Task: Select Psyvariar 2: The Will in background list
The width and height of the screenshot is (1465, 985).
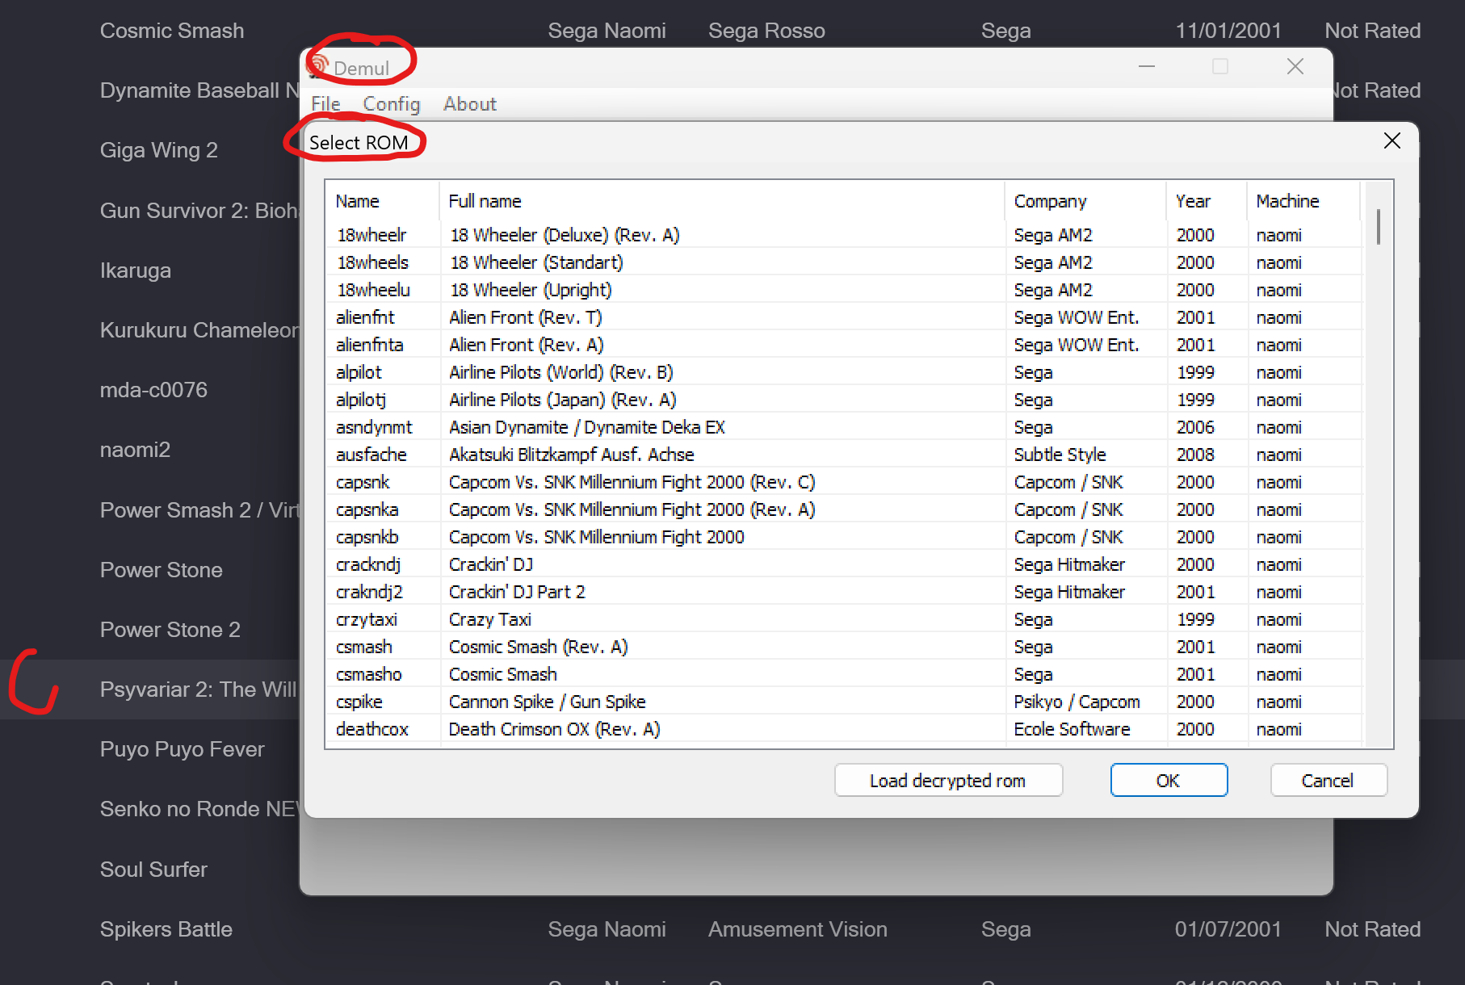Action: coord(199,689)
